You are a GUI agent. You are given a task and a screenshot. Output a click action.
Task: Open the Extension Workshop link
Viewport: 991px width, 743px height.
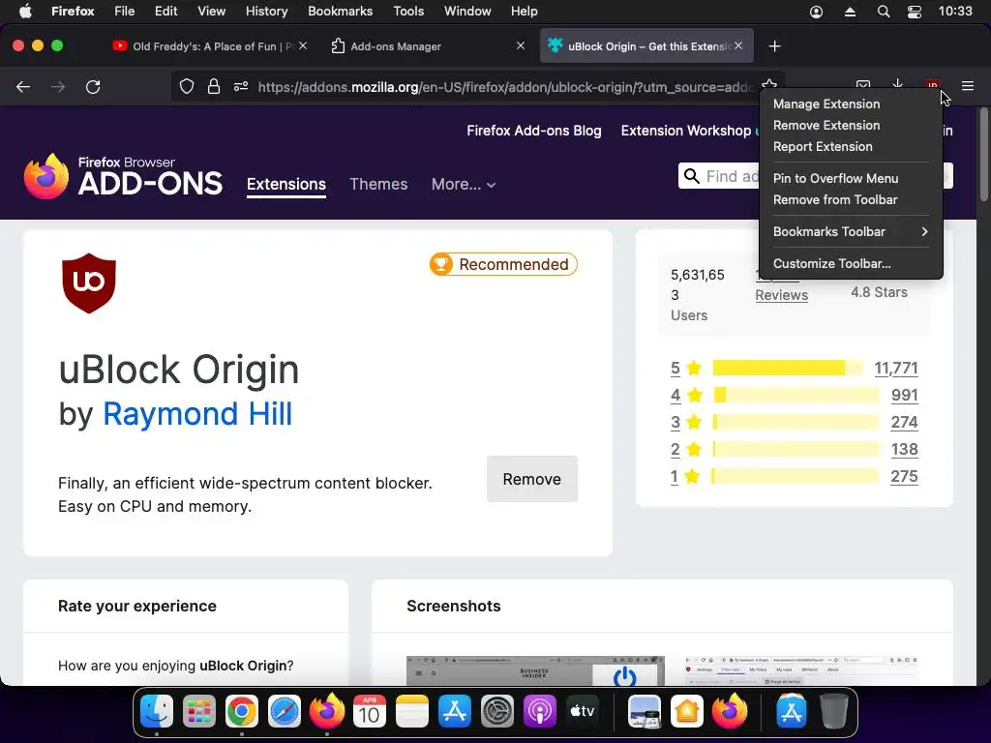pyautogui.click(x=686, y=131)
